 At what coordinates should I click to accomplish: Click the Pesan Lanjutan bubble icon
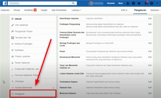[13, 56]
